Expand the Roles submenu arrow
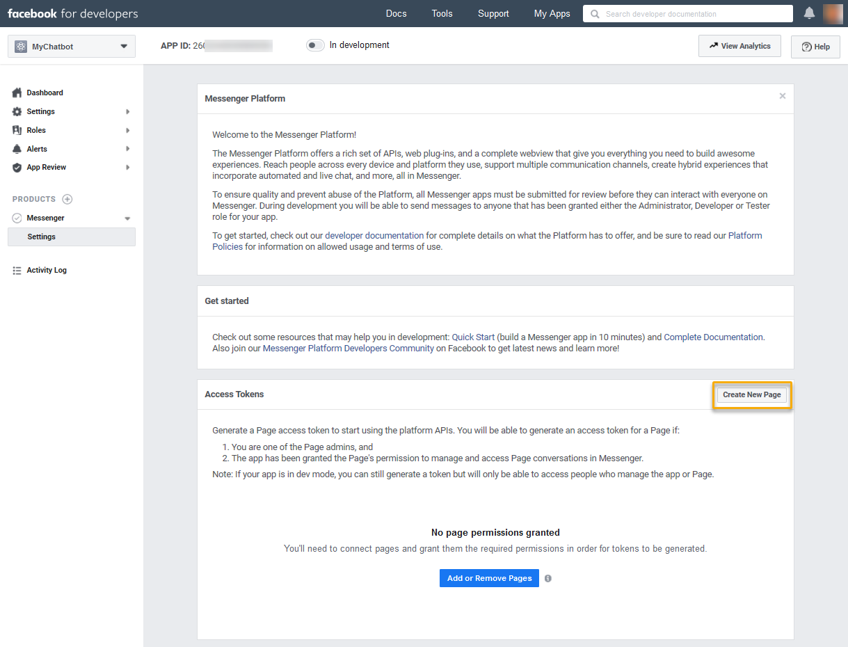 pos(127,130)
